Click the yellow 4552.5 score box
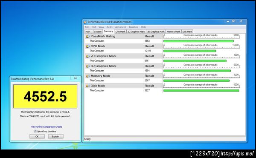Viewport: 256px width, 158px height. [45, 96]
